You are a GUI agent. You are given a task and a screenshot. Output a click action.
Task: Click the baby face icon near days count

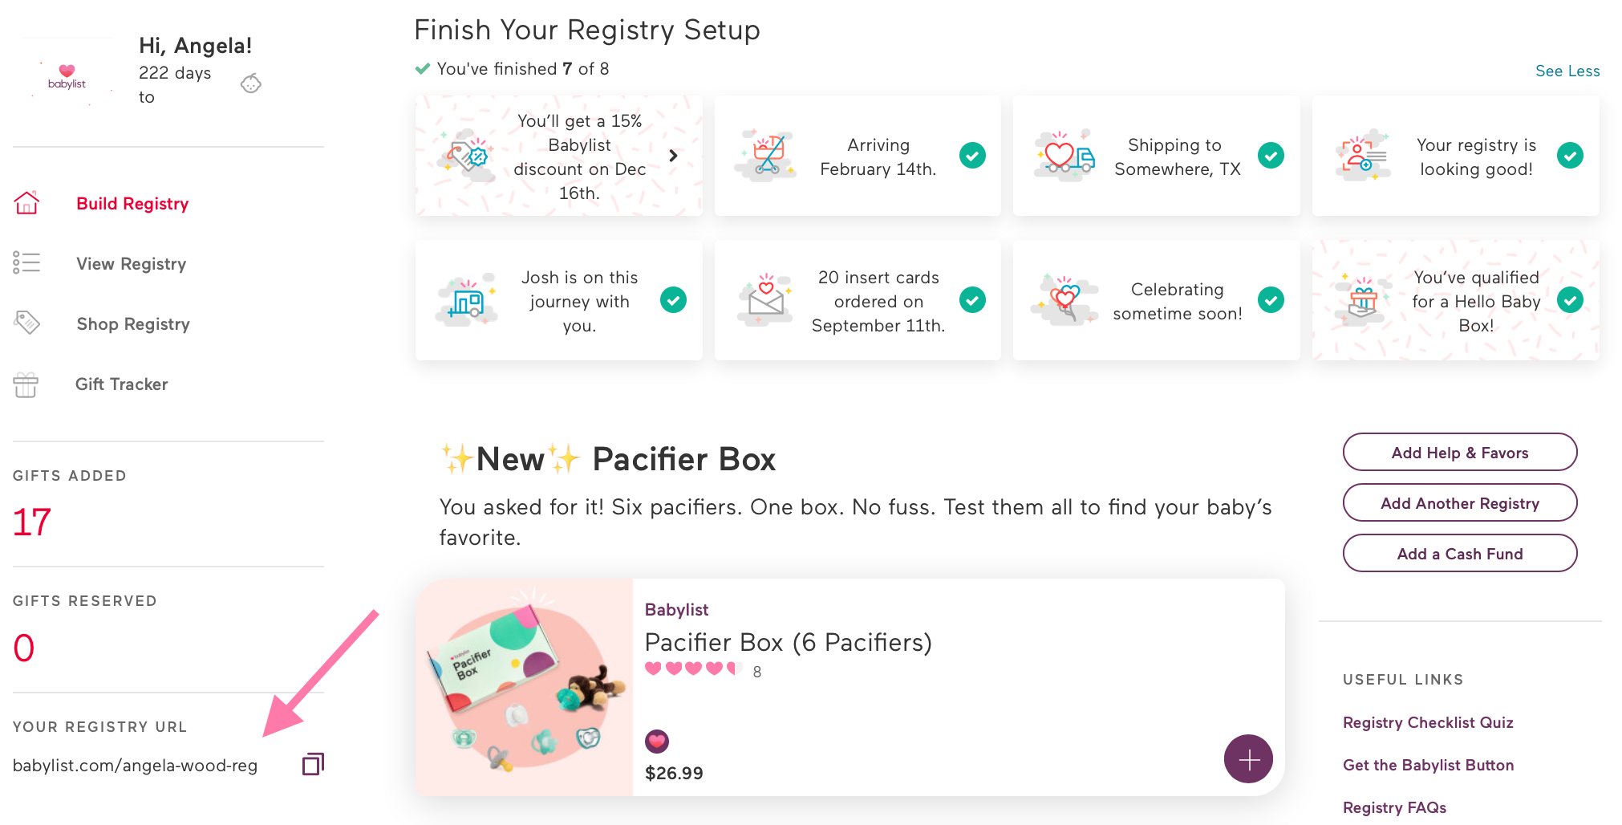[251, 83]
